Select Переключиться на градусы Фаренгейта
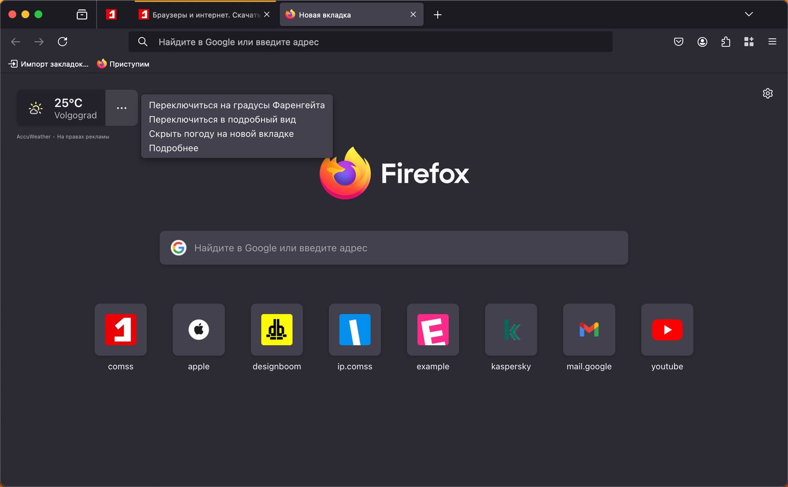 pyautogui.click(x=237, y=105)
